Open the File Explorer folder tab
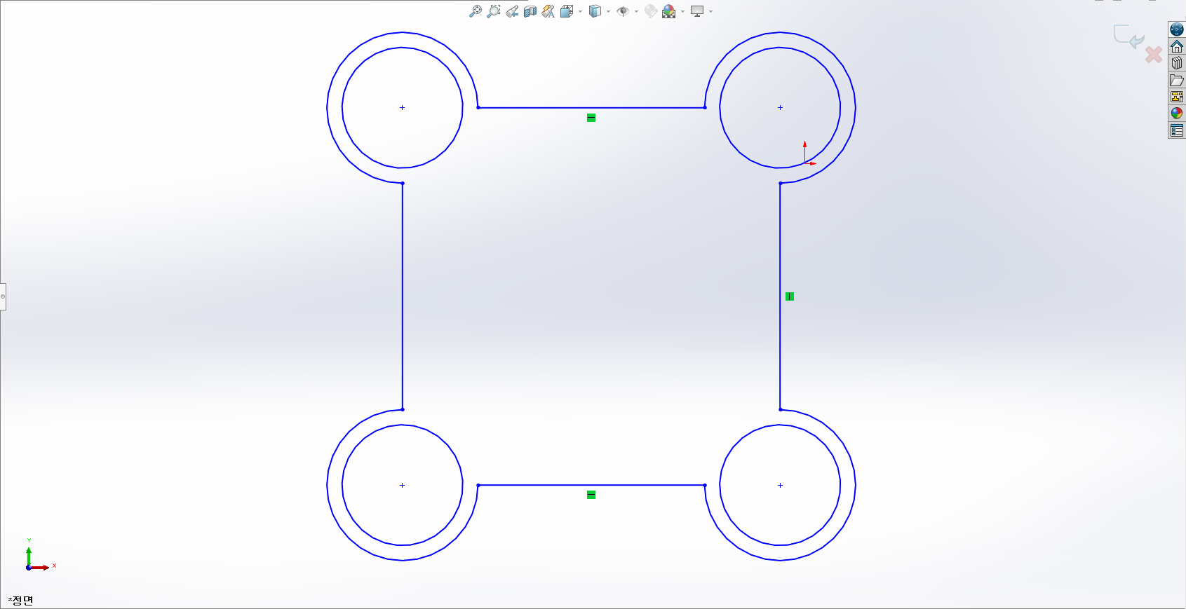The image size is (1186, 609). click(x=1177, y=80)
